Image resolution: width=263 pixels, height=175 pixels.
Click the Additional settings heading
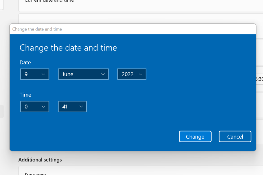(40, 160)
